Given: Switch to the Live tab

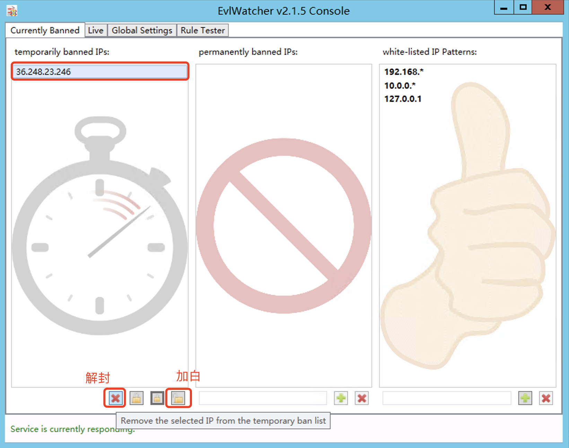Looking at the screenshot, I should point(96,30).
